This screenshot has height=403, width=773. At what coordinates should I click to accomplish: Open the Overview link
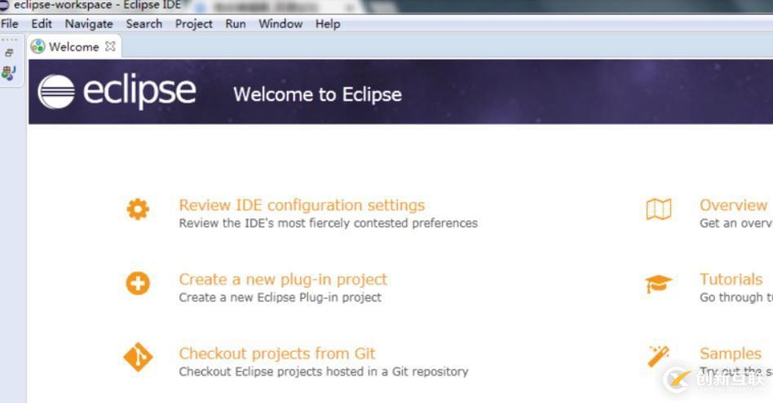734,205
